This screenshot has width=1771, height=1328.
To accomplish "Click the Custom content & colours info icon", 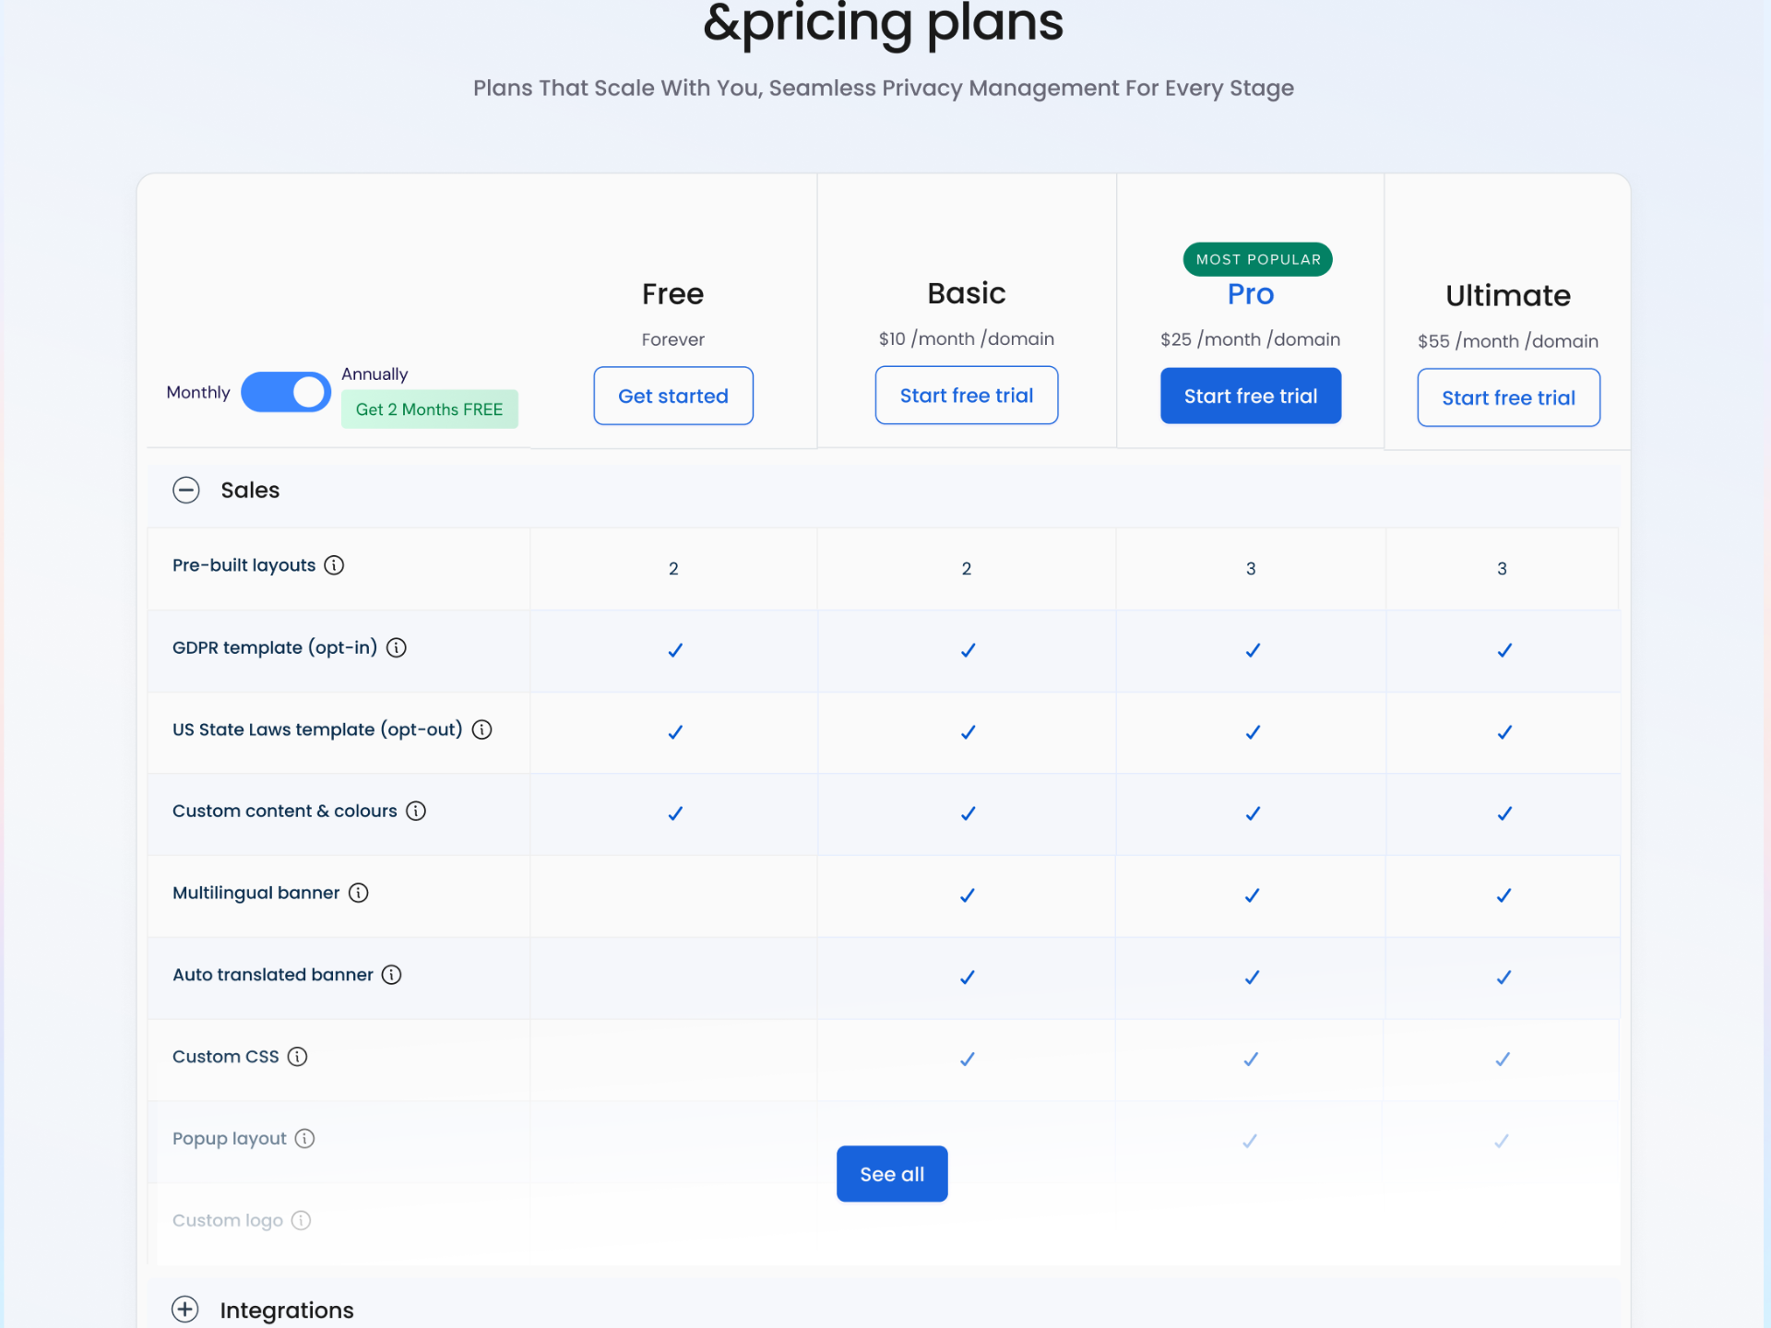I will pos(416,811).
